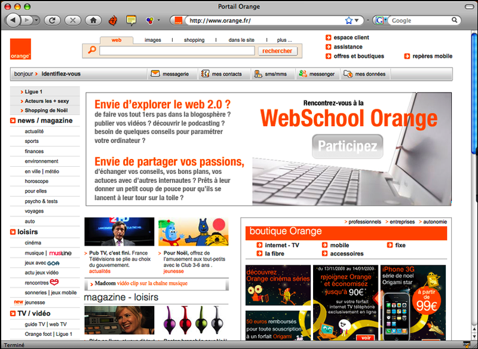Click the yellow note speech bubble icon
The height and width of the screenshot is (349, 478).
point(131,20)
